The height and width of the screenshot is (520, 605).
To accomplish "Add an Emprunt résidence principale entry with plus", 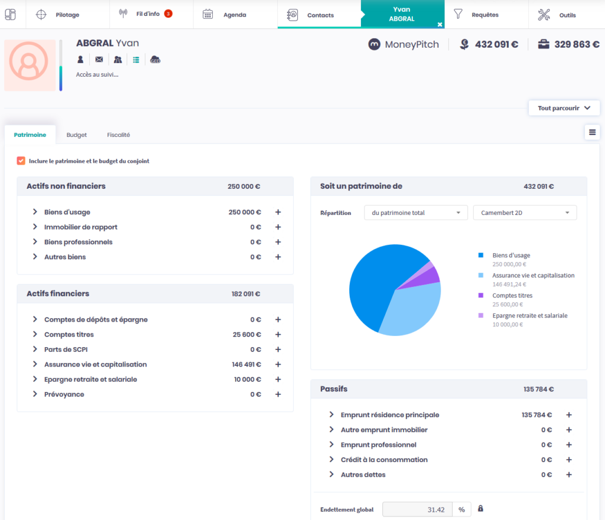I will (569, 415).
